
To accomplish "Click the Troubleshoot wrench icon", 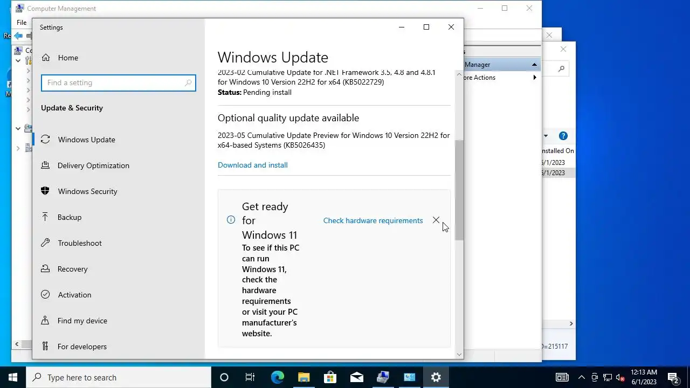I will pos(46,243).
